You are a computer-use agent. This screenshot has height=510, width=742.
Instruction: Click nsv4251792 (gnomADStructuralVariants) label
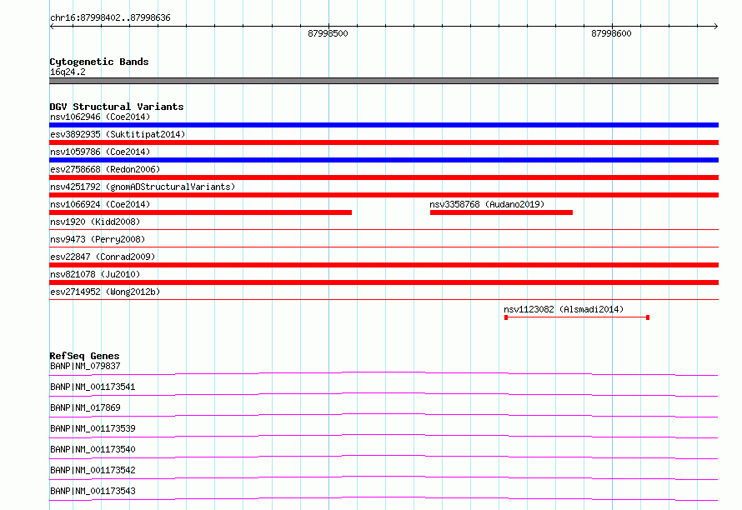[x=143, y=187]
